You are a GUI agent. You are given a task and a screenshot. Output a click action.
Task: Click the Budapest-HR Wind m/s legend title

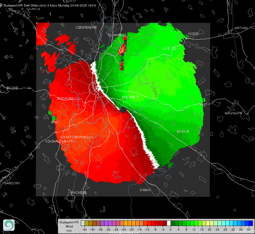tap(69, 226)
